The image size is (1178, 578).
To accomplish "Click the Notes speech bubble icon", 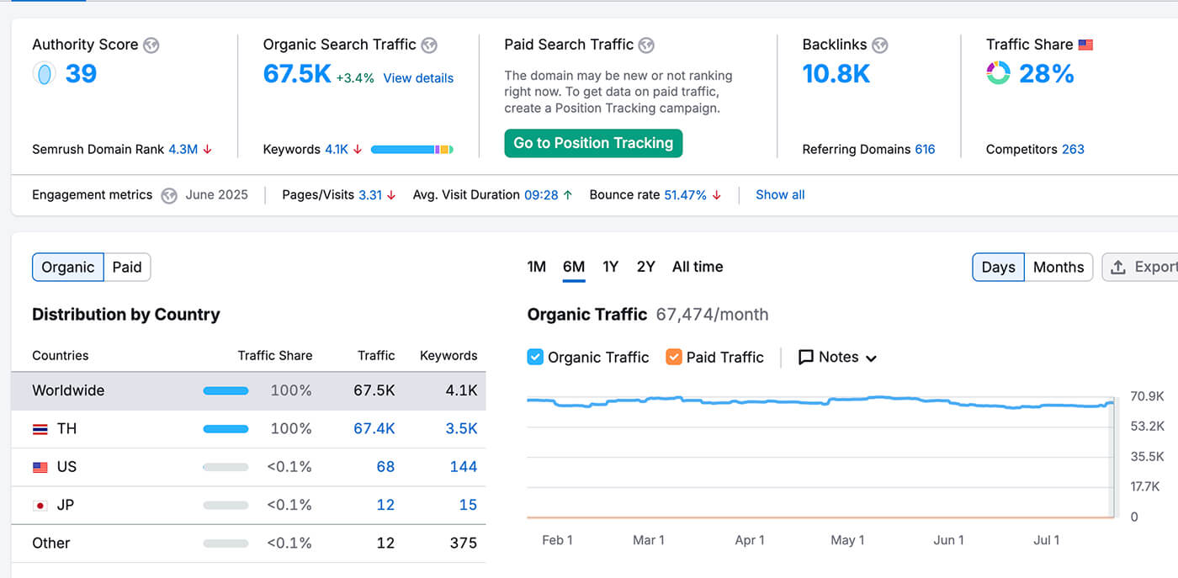I will pyautogui.click(x=805, y=358).
